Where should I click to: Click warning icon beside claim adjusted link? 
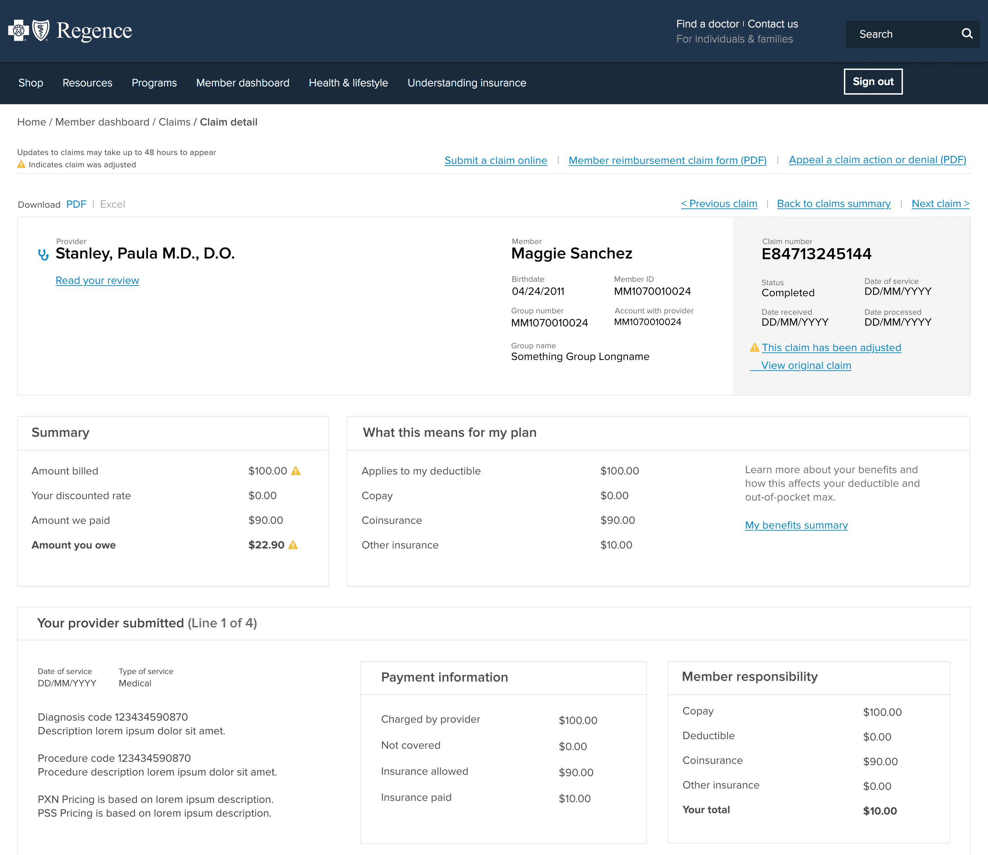[754, 347]
